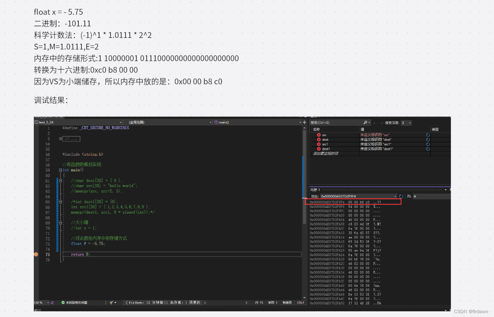The width and height of the screenshot is (494, 317).
Task: Click the IntelliCode icon beside zoom level
Action: pos(52,302)
